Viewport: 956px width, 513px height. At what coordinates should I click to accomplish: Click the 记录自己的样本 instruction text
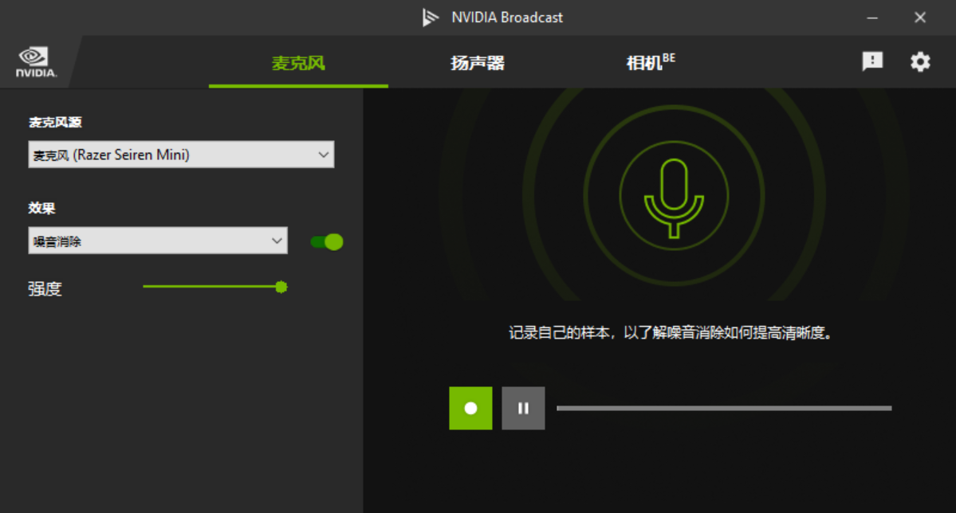[671, 333]
